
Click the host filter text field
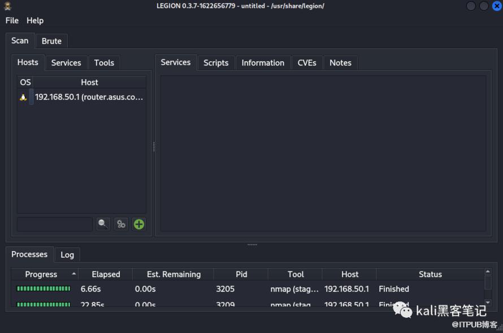pyautogui.click(x=54, y=224)
